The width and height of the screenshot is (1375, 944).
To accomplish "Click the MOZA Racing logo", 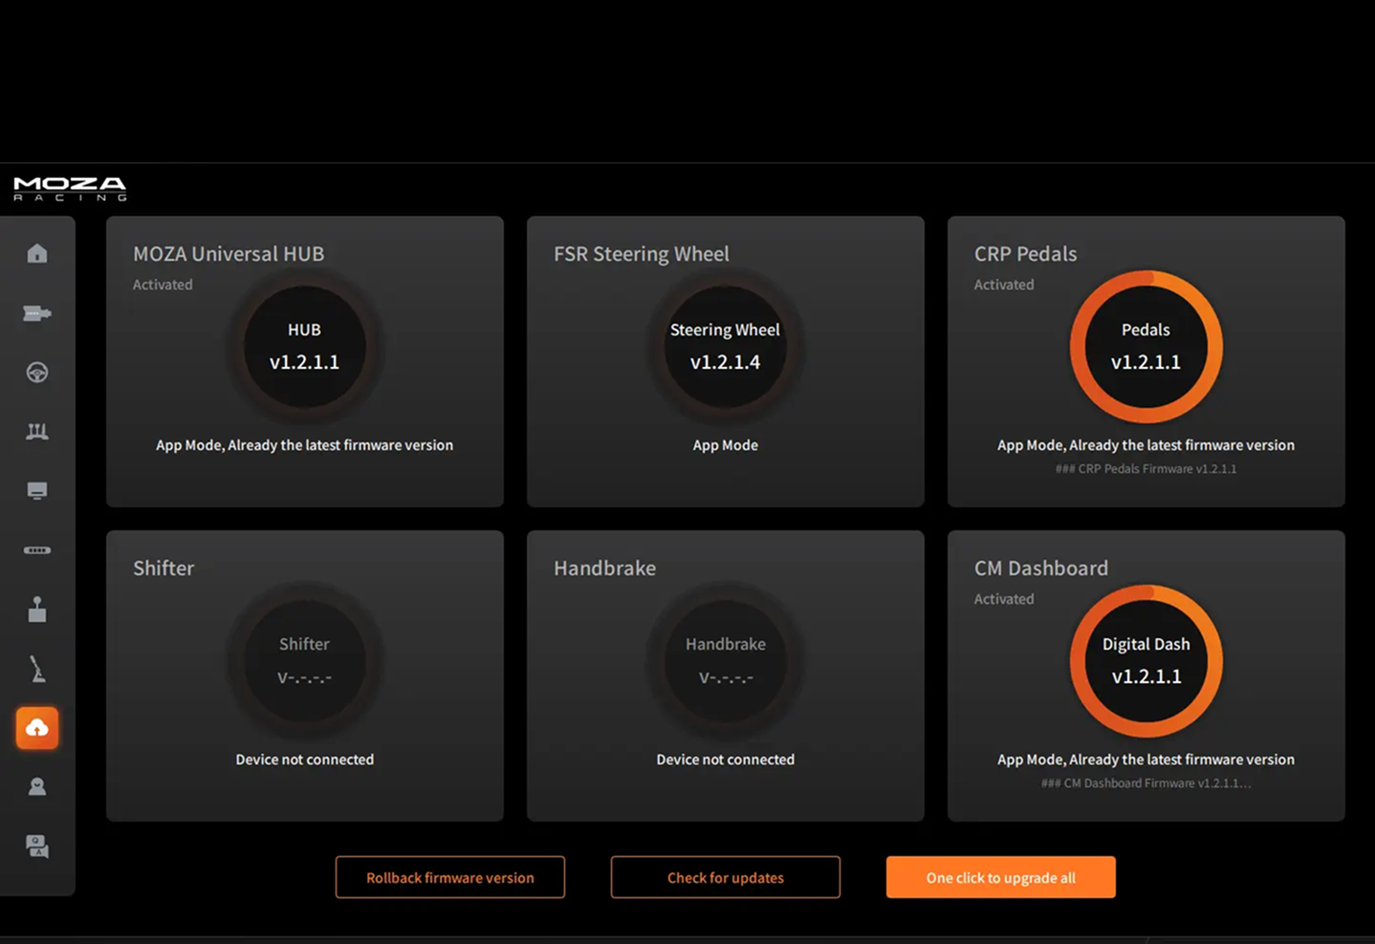I will [x=70, y=188].
